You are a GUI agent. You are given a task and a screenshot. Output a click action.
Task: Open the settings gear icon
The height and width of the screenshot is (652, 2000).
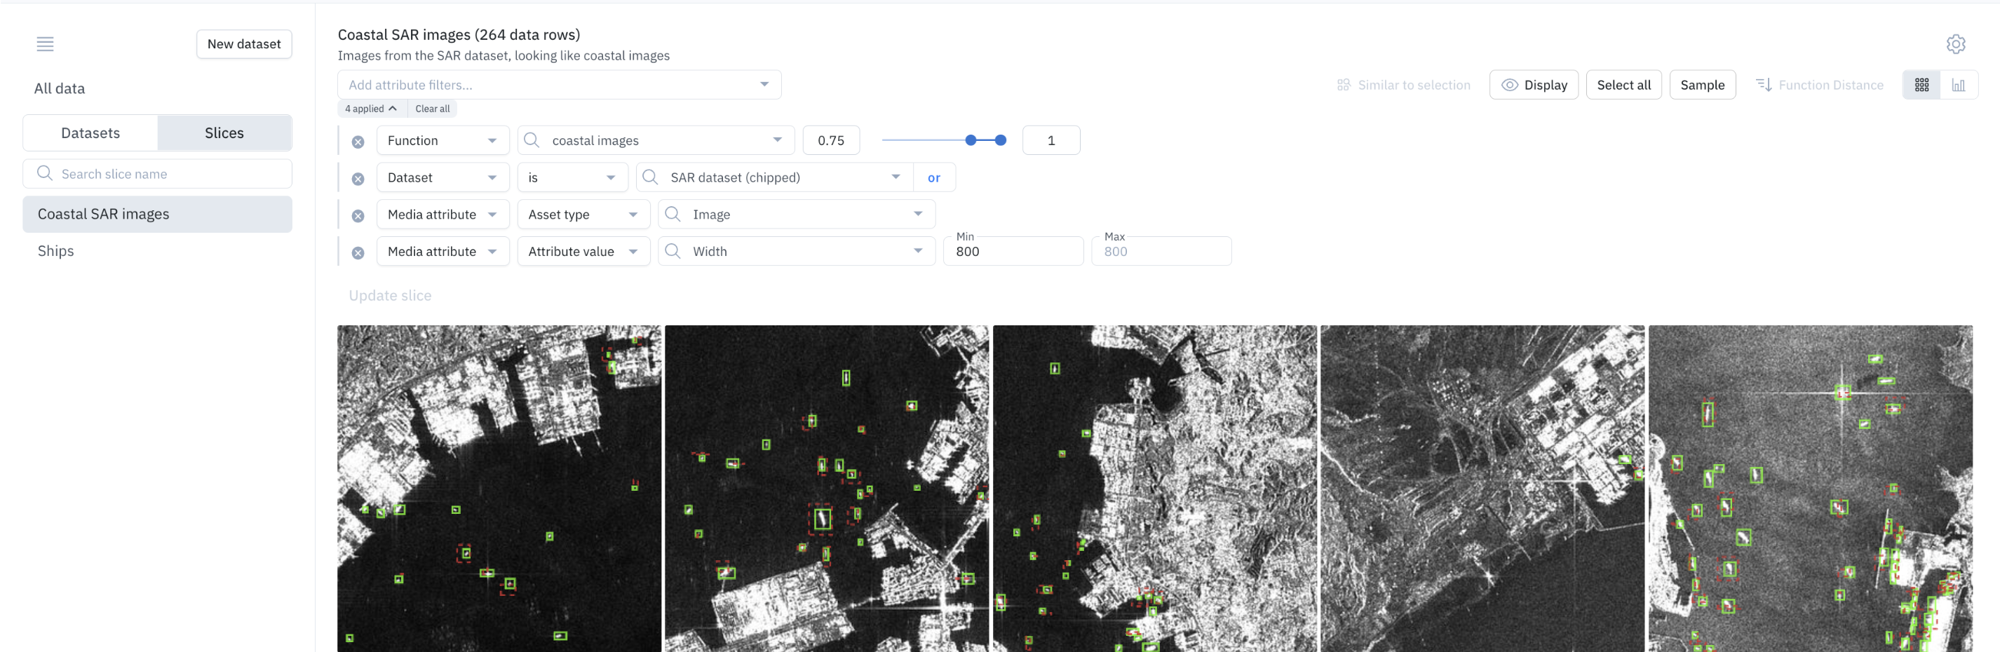tap(1955, 44)
